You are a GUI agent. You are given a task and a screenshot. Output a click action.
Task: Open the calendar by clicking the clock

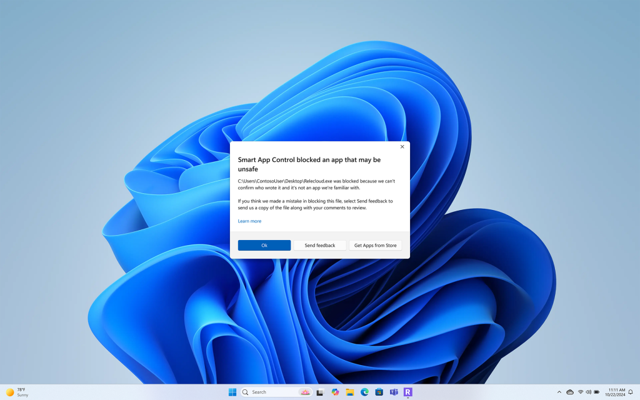click(x=616, y=392)
